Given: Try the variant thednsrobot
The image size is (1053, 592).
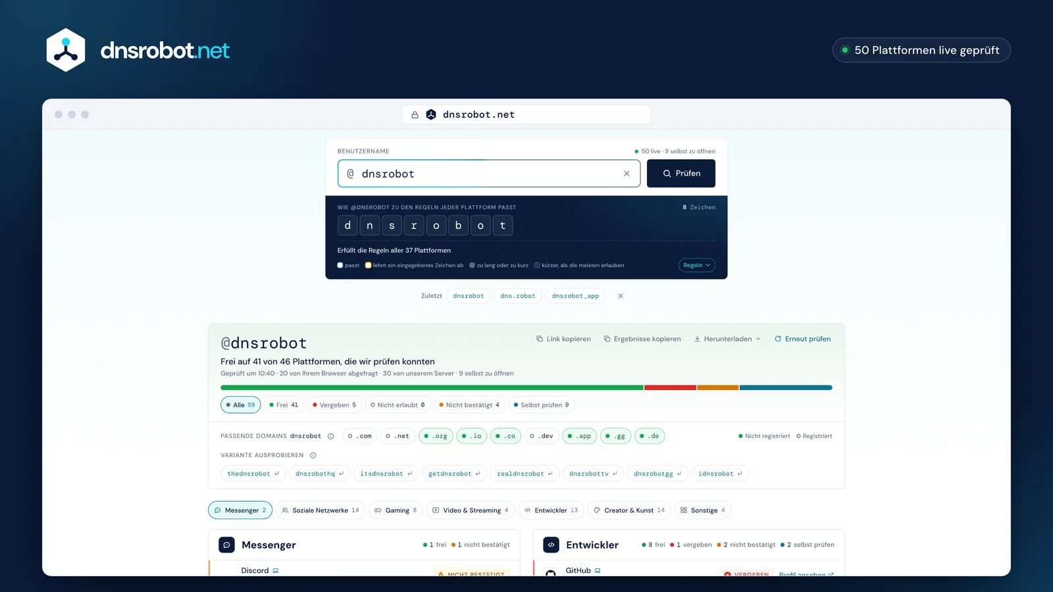Looking at the screenshot, I should 253,474.
